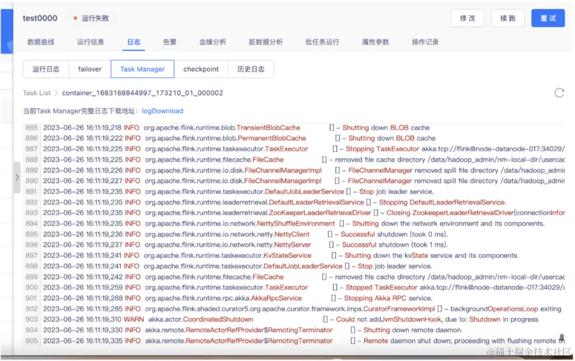
Task: Select the 运行日志 sub-tab
Action: pyautogui.click(x=46, y=69)
